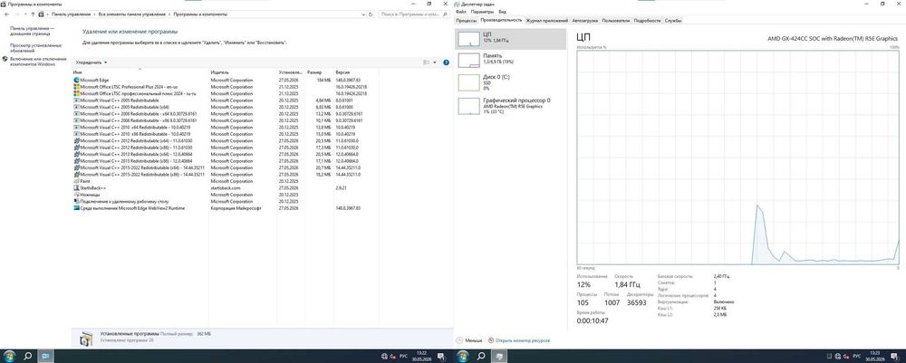Click the Visual C++ 2012 (x64) 11.0.61030 icon
This screenshot has height=363, width=906.
77,140
